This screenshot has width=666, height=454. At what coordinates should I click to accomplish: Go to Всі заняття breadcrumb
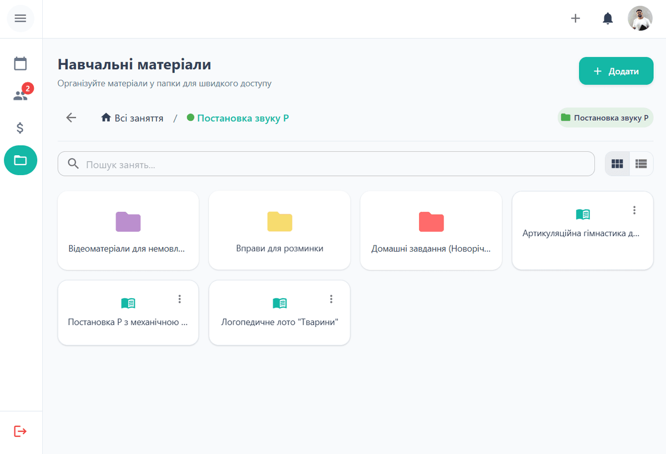[133, 118]
